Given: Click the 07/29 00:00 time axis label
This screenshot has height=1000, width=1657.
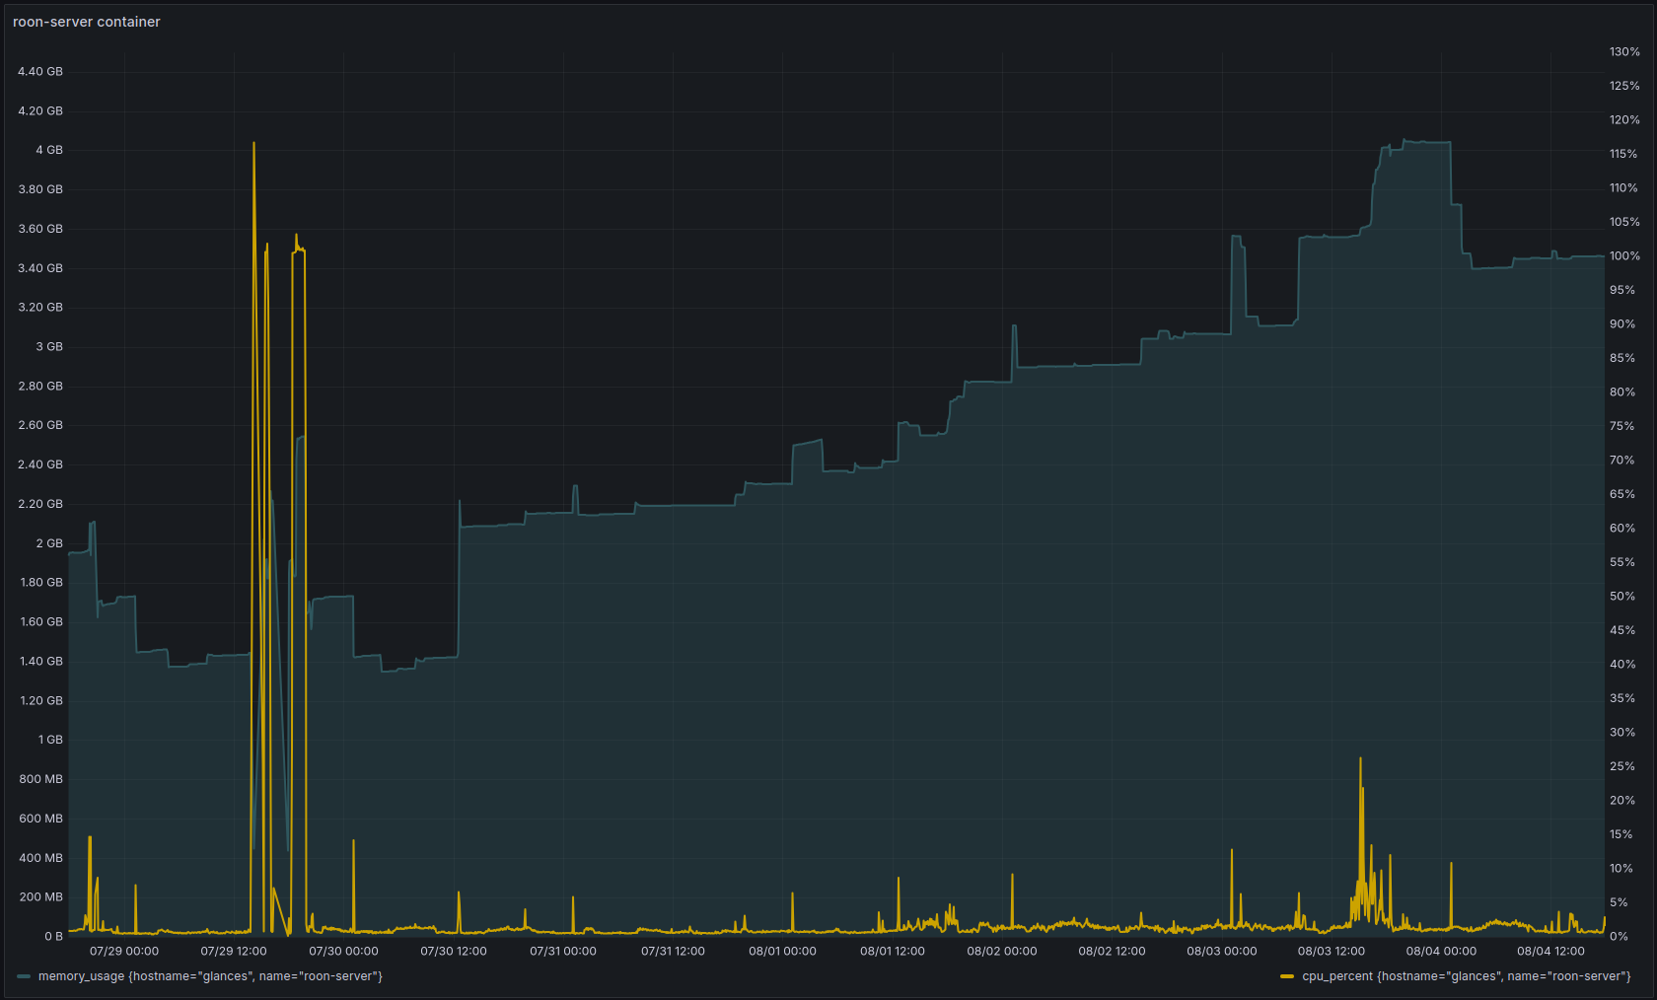Looking at the screenshot, I should (x=124, y=952).
